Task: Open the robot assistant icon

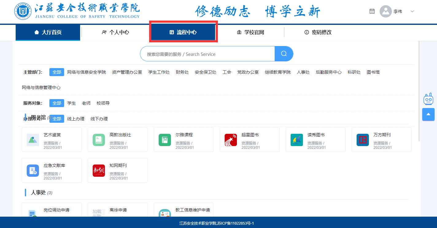Action: coord(428,99)
